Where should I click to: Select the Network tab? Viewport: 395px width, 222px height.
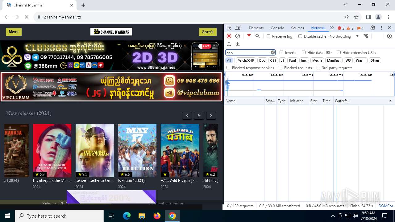point(318,28)
